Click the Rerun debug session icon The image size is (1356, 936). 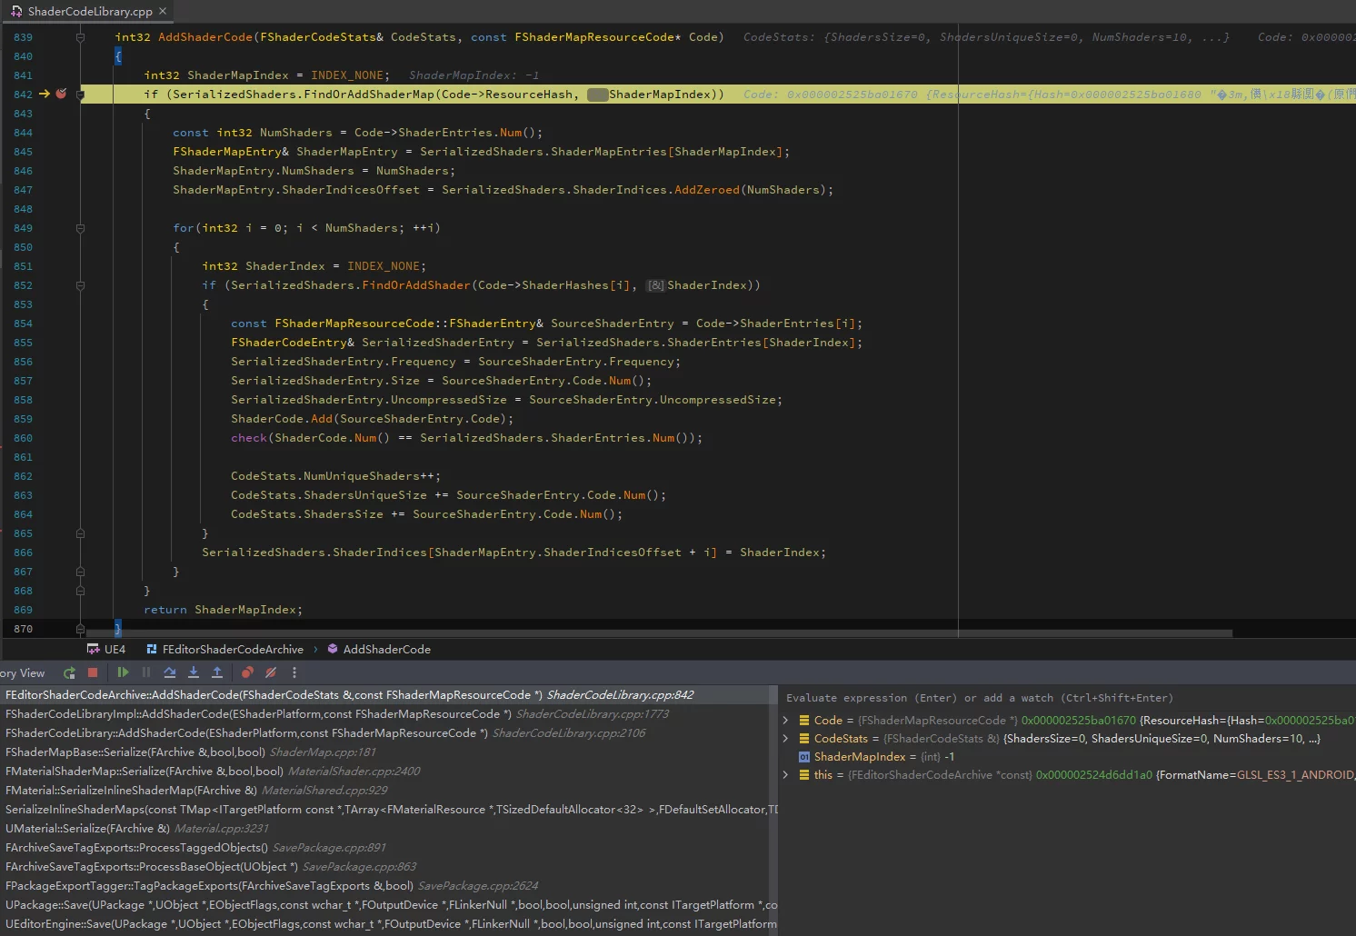[x=69, y=673]
